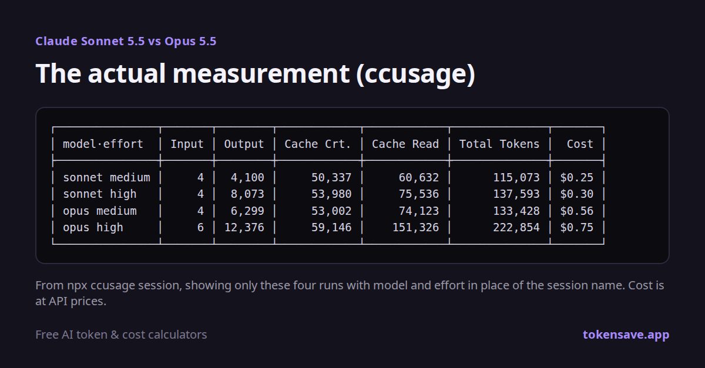Viewport: 705px width, 368px height.
Task: Click the 'From npx ccusage session' caption
Action: [350, 293]
